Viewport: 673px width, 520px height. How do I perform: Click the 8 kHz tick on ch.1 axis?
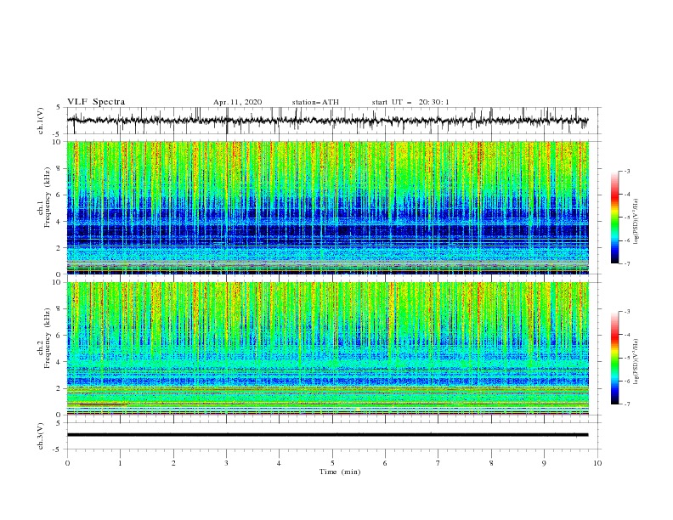60,168
